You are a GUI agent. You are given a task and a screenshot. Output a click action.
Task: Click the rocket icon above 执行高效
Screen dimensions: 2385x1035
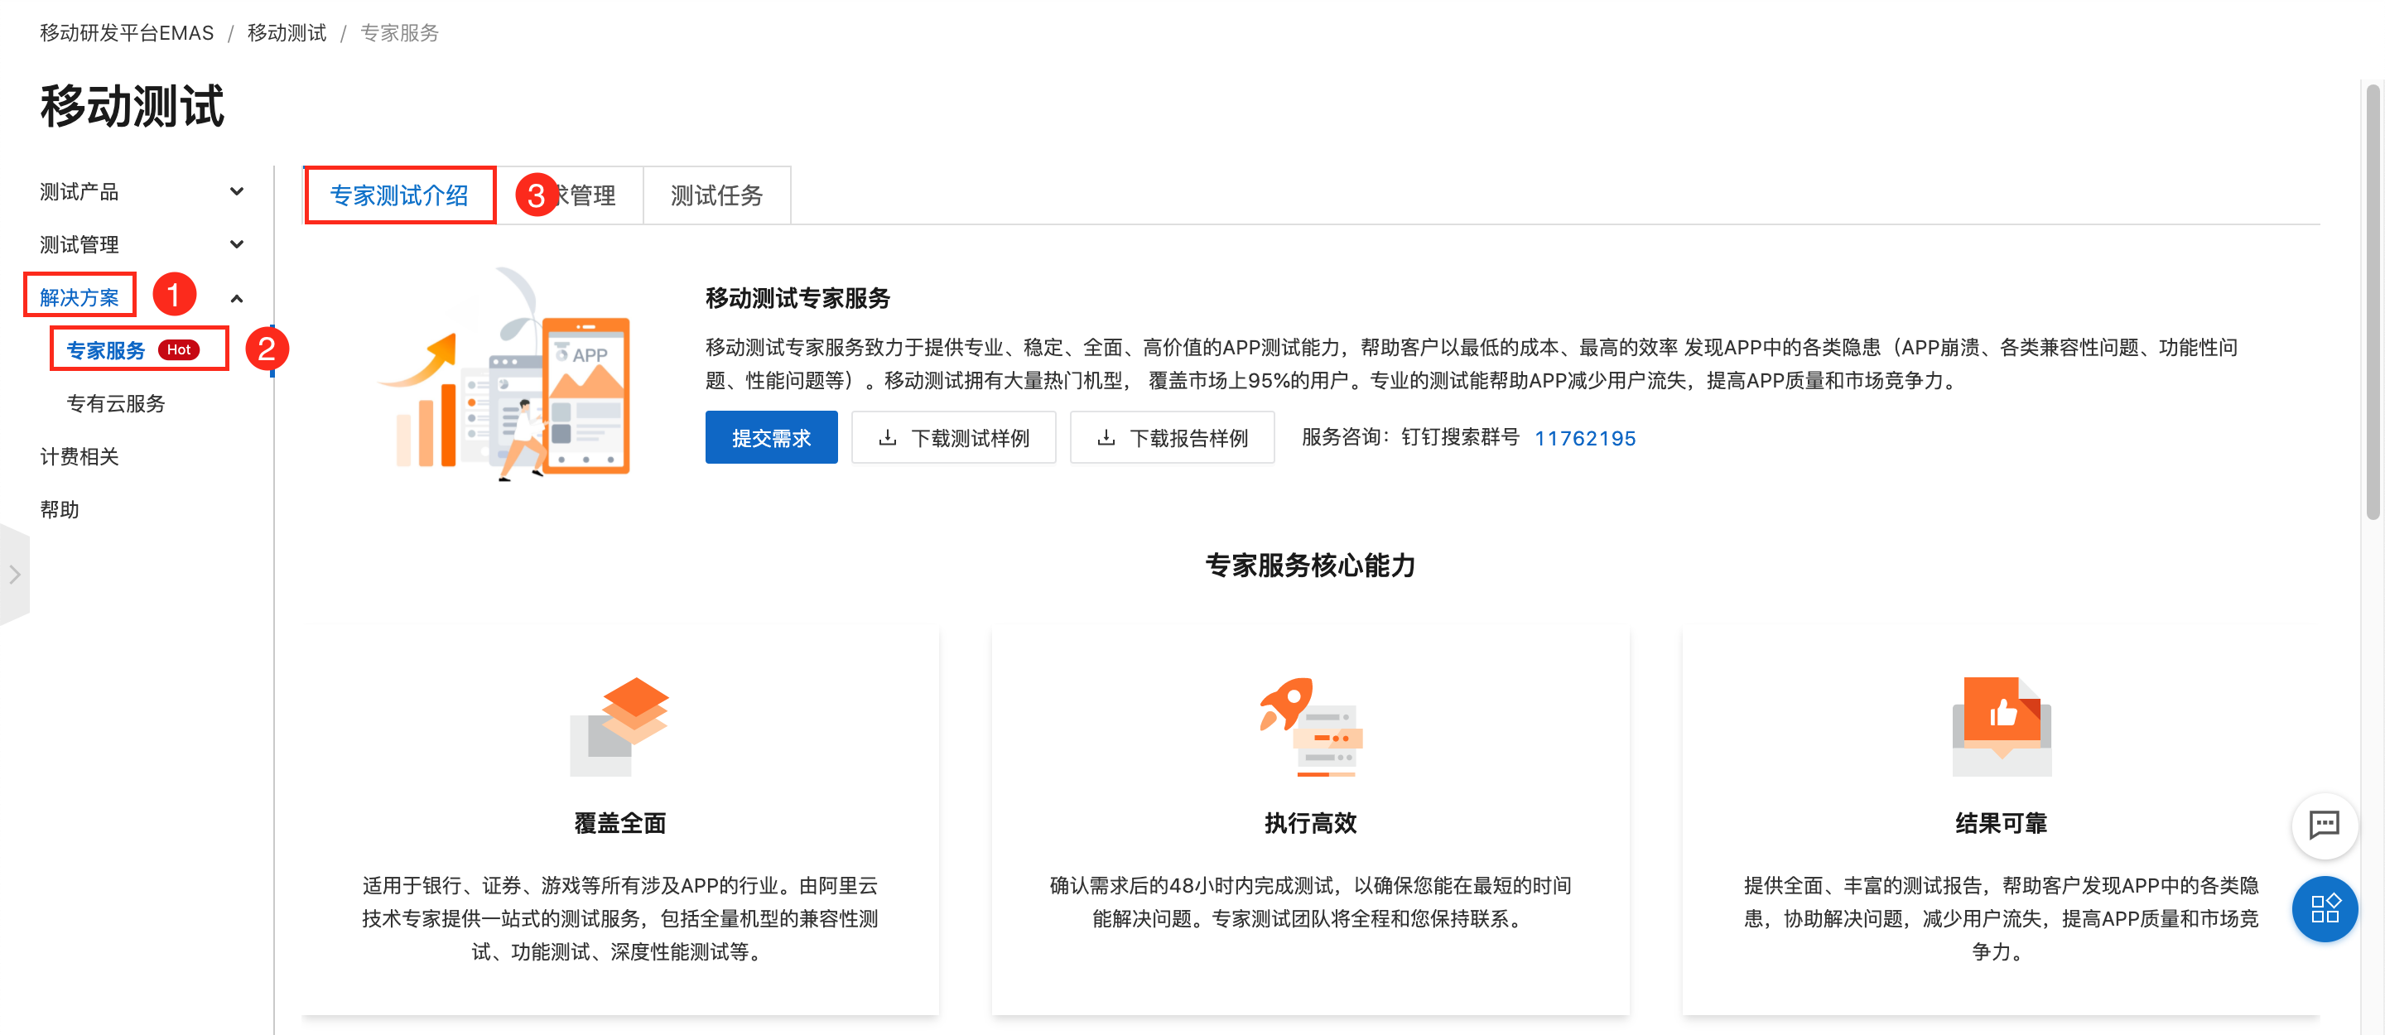(x=1310, y=726)
